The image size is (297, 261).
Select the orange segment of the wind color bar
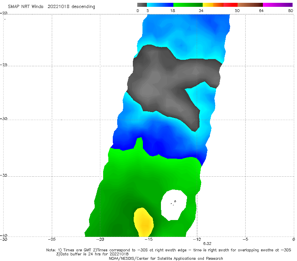pyautogui.click(x=218, y=5)
